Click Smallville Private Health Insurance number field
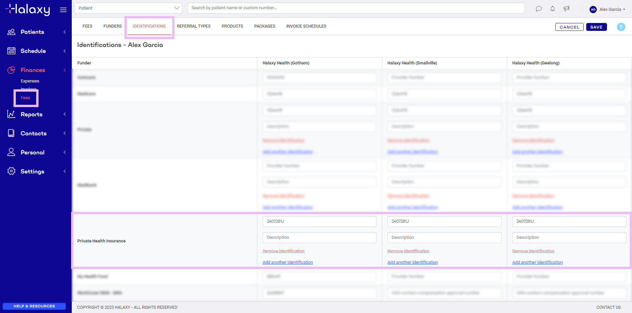The width and height of the screenshot is (632, 313). pyautogui.click(x=444, y=221)
